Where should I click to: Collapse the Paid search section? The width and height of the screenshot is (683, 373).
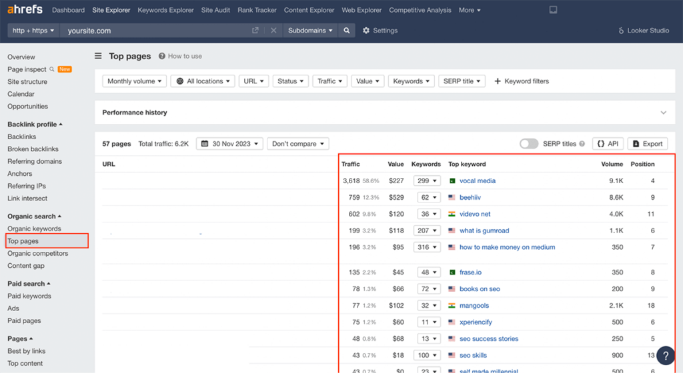[x=29, y=284]
